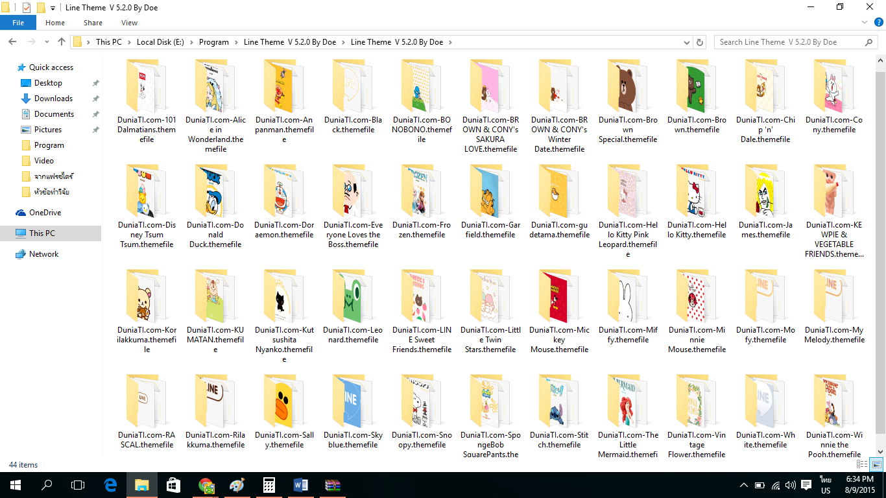
Task: Open the File tab
Action: click(18, 23)
